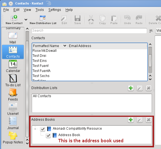Viewport: 161px width, 149px height.
Task: Click the Edit toolbar pencil icon
Action: pyautogui.click(x=64, y=18)
